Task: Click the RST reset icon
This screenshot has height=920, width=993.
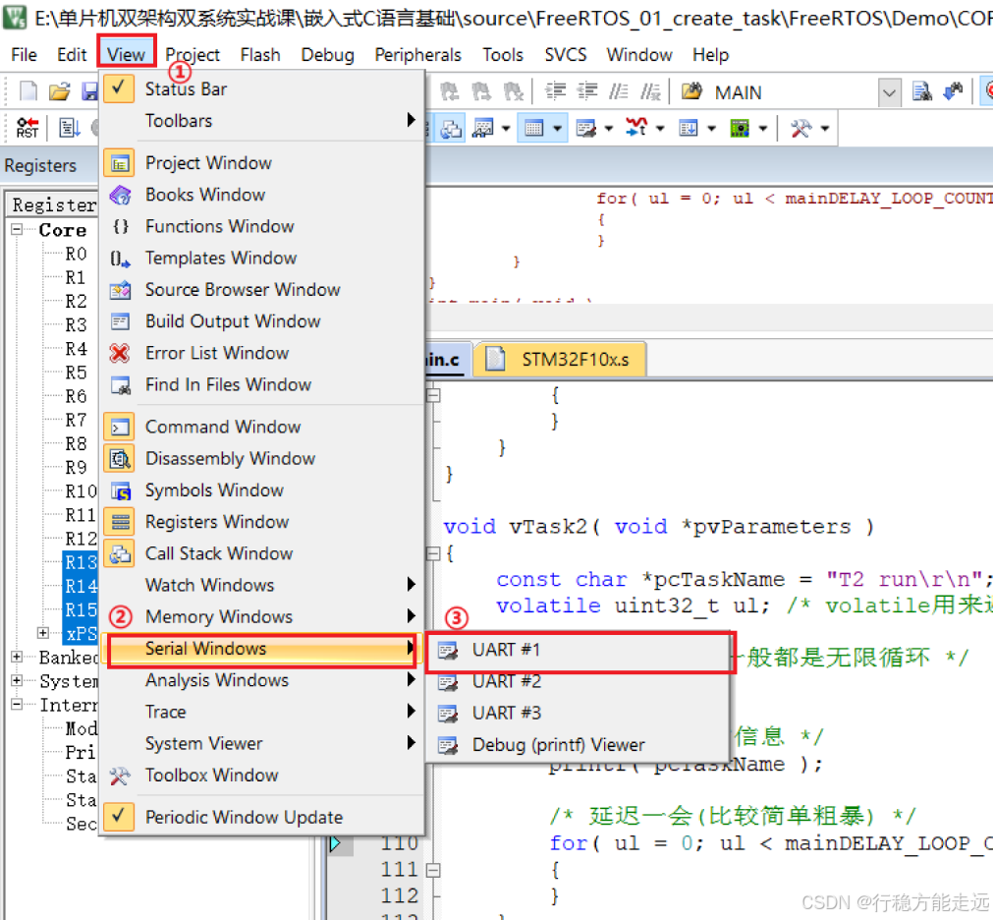Action: tap(27, 127)
